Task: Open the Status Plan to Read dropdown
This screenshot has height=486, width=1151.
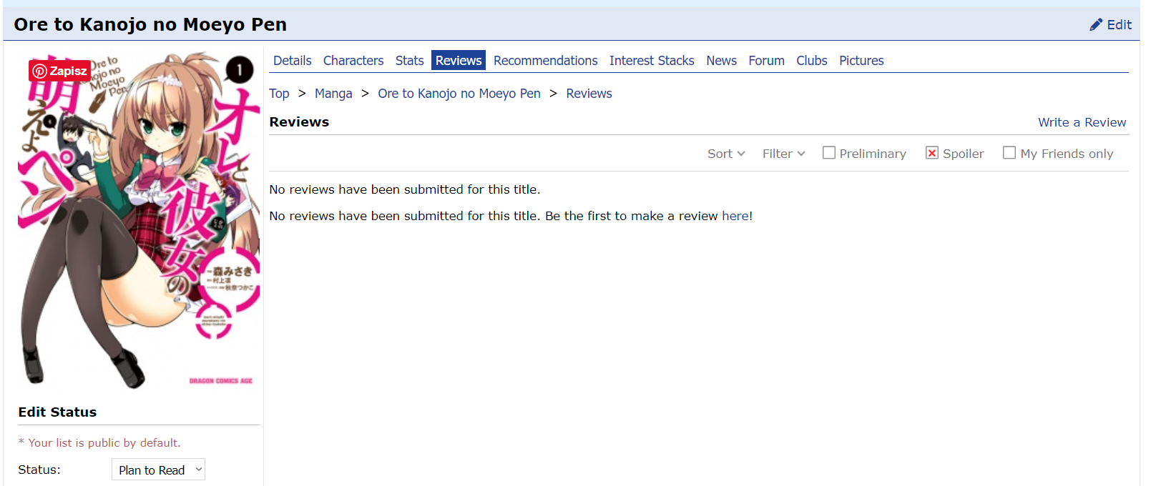Action: click(x=158, y=470)
